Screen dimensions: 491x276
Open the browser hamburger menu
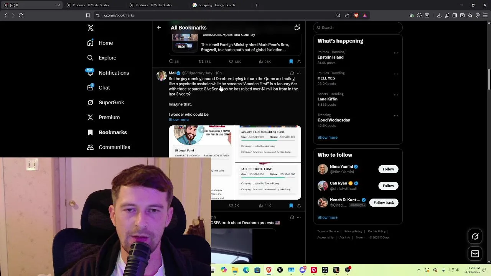point(485,15)
